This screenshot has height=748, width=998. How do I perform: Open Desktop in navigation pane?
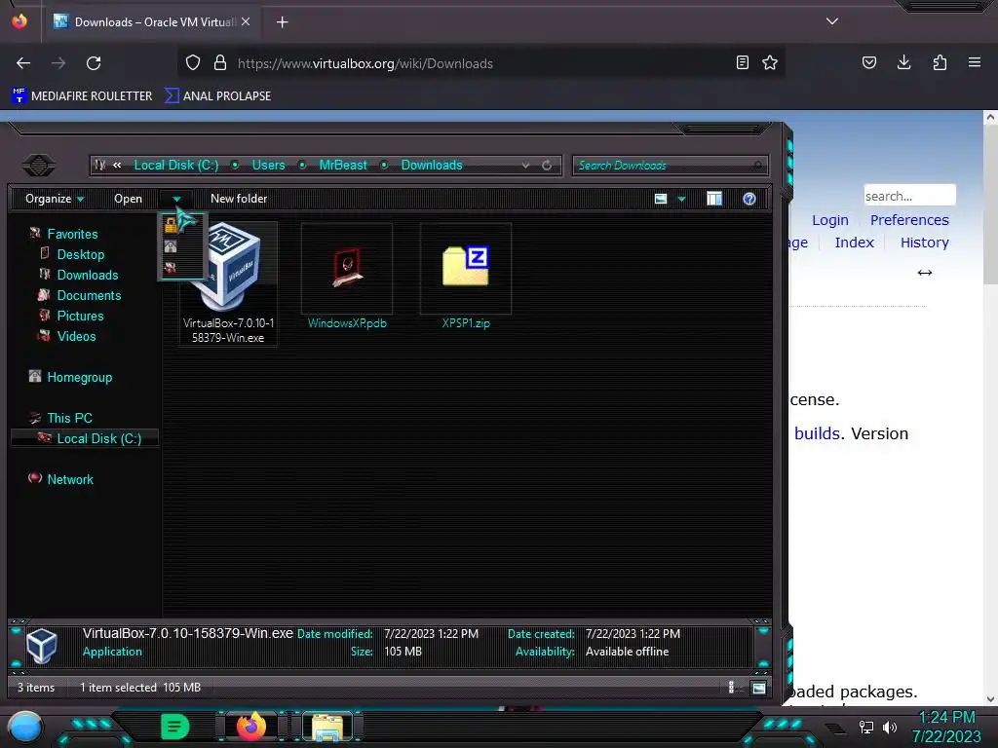pyautogui.click(x=80, y=254)
